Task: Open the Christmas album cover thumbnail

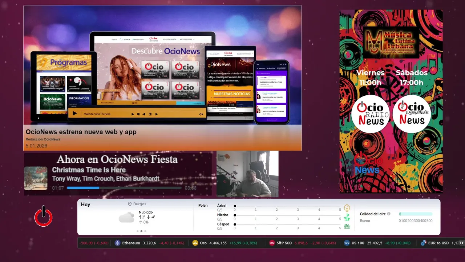Action: coord(36,178)
